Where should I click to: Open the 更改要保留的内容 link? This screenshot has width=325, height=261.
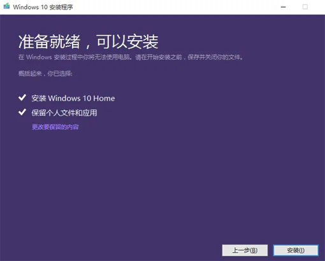55,127
